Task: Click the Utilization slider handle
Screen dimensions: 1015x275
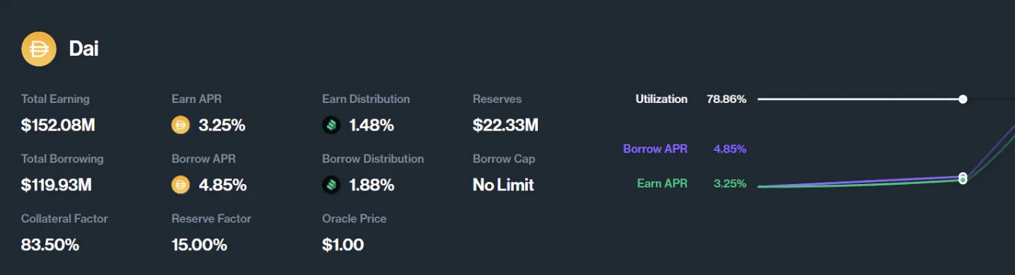Action: coord(963,99)
